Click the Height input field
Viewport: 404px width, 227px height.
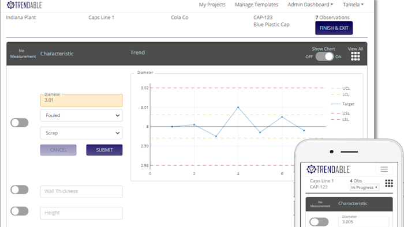pos(81,213)
